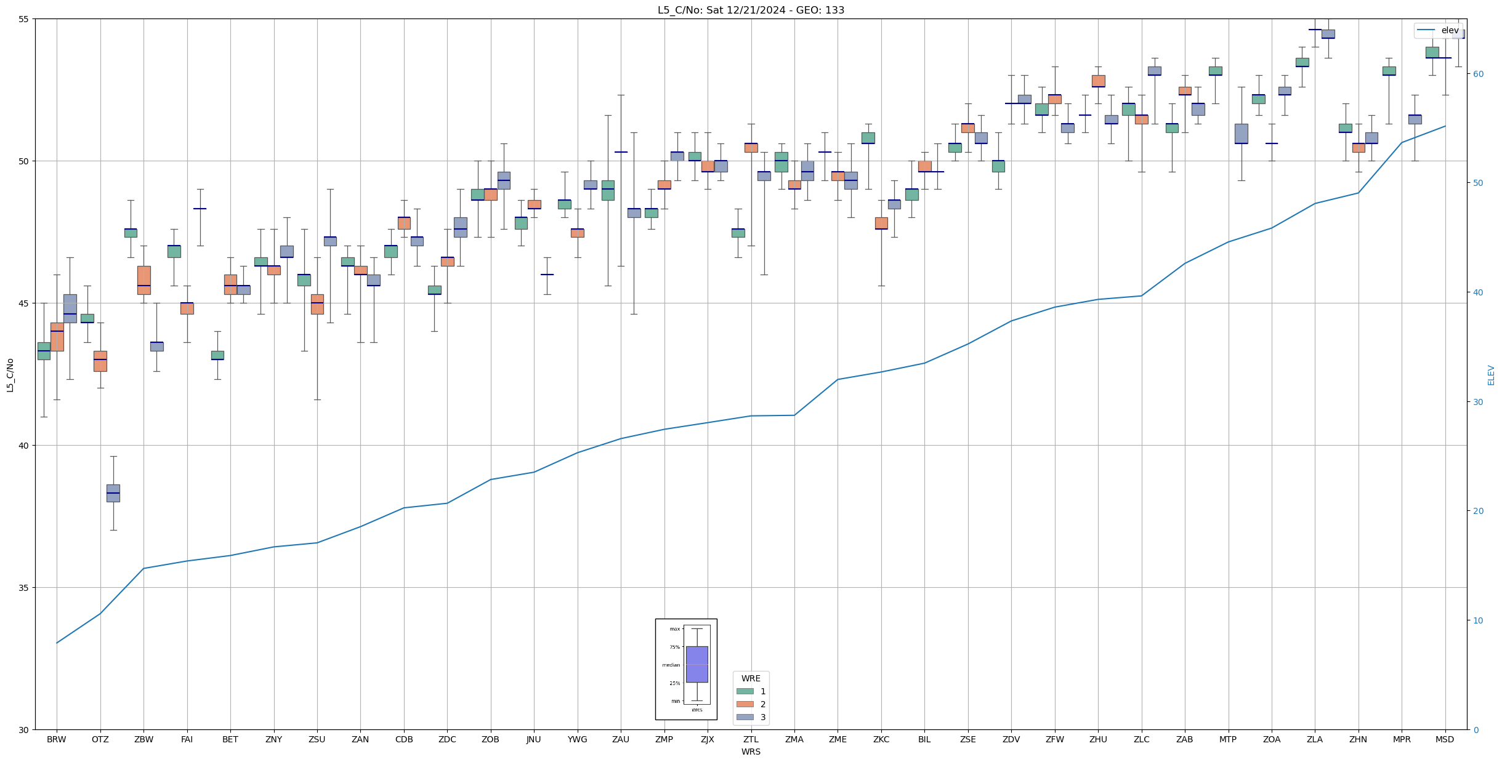Click the WRS x-axis title
Viewport: 1502px width, 762px height.
click(x=751, y=752)
